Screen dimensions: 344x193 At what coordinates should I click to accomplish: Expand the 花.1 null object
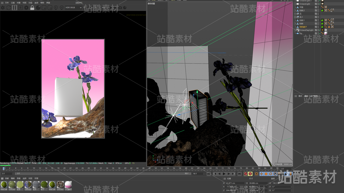295,17
